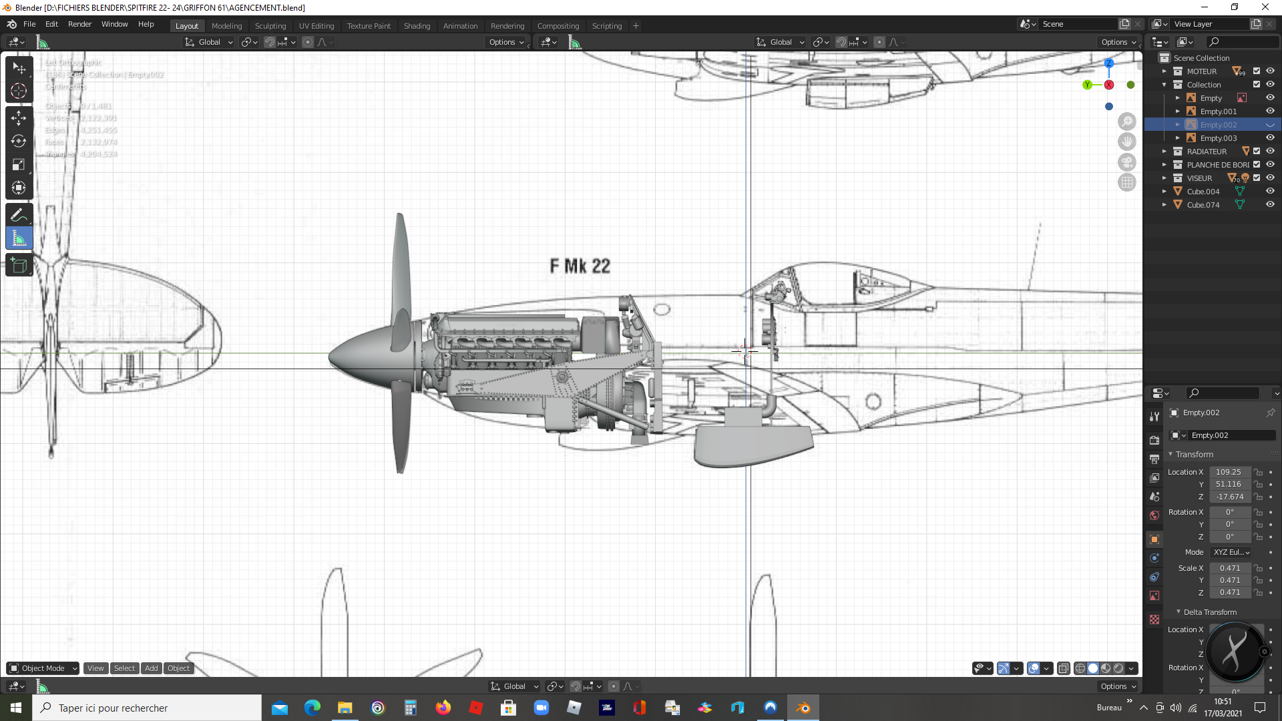
Task: Expand the Cube.074 object
Action: [x=1164, y=205]
